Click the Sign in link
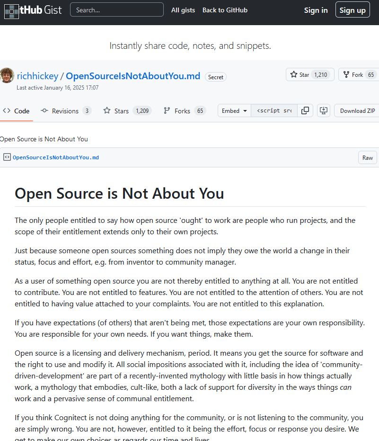The image size is (379, 441). [x=316, y=10]
